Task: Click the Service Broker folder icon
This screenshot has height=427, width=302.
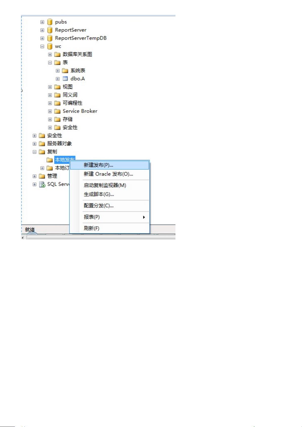Action: [x=57, y=111]
